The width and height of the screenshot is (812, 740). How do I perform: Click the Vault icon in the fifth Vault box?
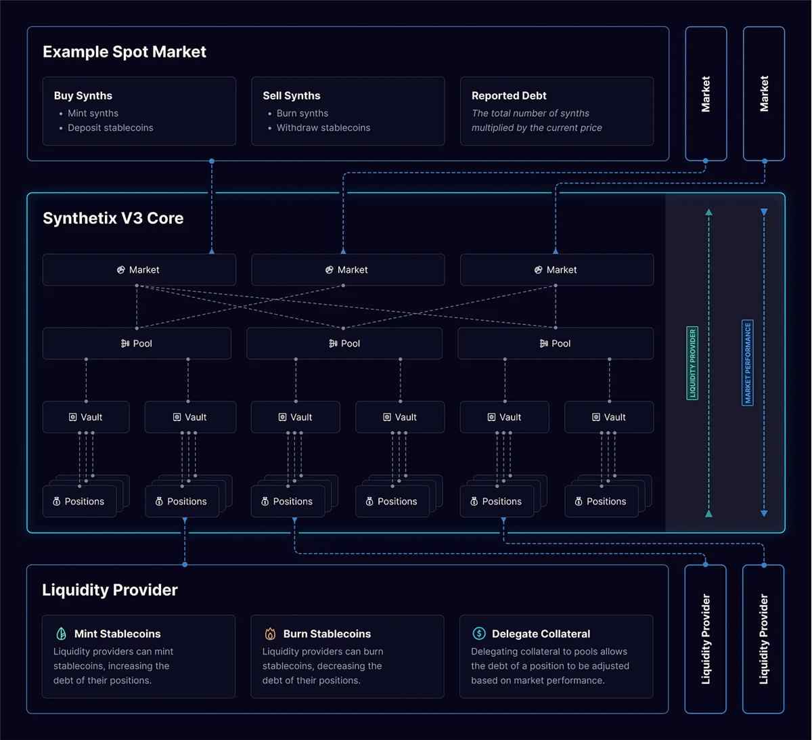click(x=491, y=417)
